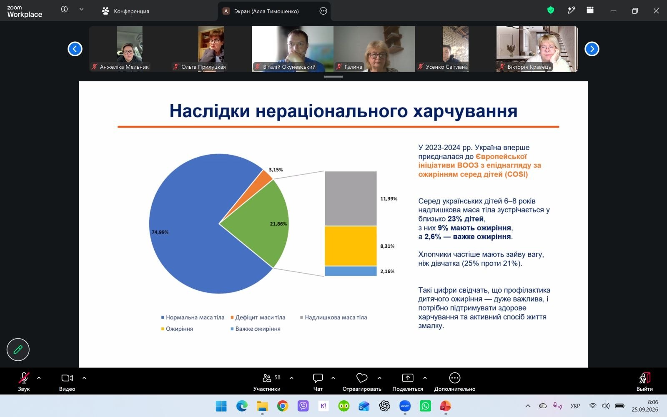Leave the meeting with Выйти
Screen dimensions: 667x417
644,382
